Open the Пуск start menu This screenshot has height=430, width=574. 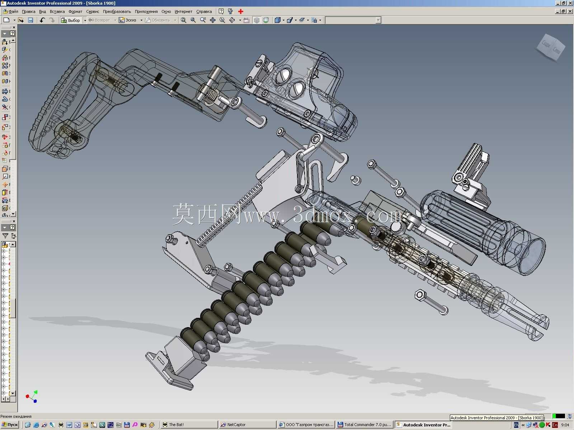(9, 425)
